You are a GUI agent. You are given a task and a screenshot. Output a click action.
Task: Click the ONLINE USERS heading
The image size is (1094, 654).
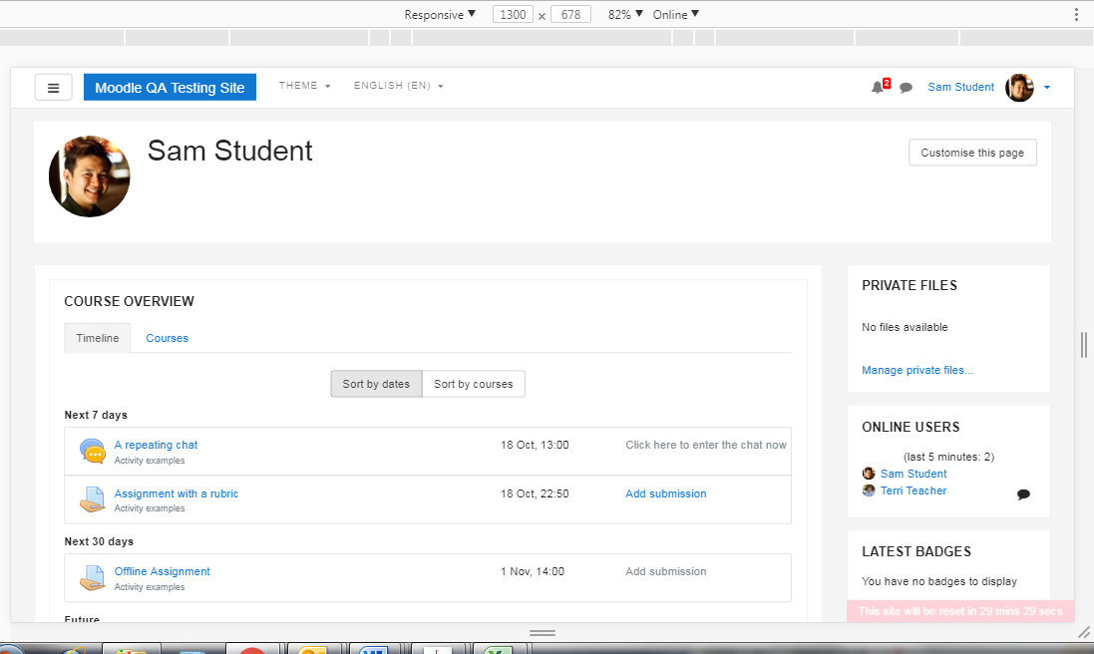911,427
